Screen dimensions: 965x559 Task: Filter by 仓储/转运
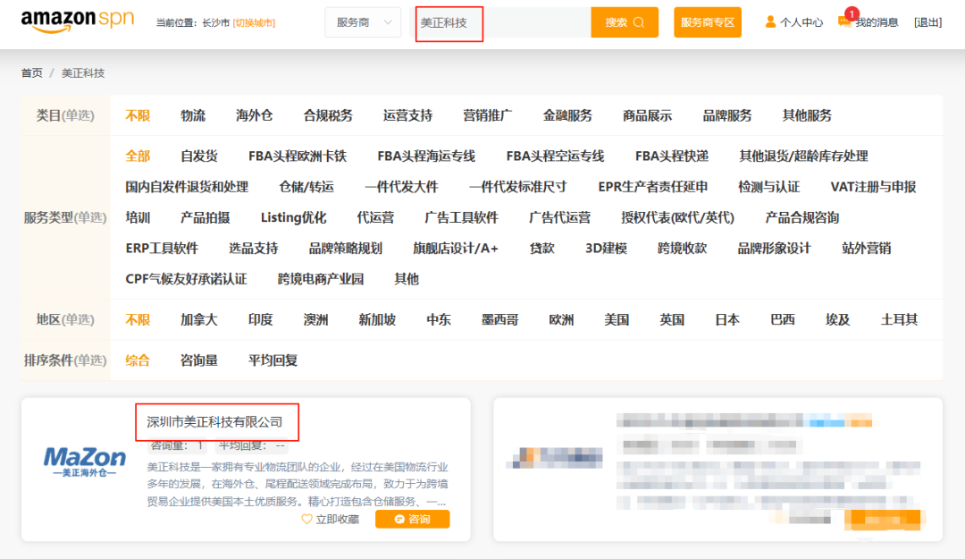[x=306, y=187]
